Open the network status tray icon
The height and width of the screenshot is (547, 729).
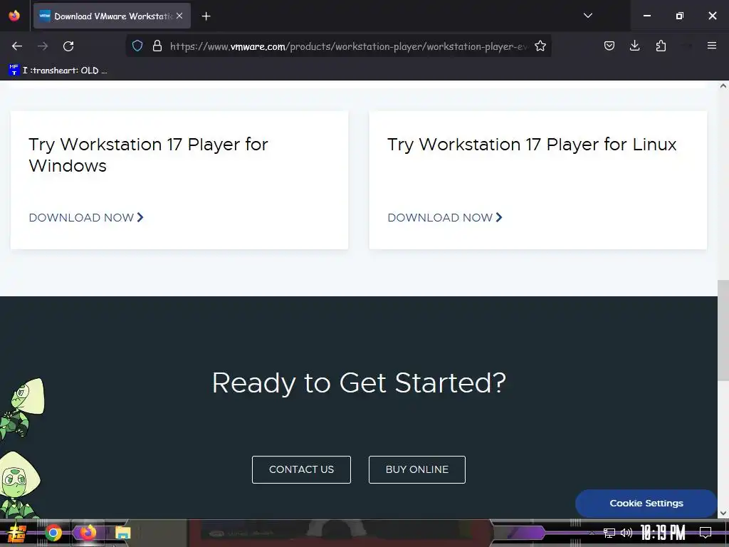click(x=609, y=533)
